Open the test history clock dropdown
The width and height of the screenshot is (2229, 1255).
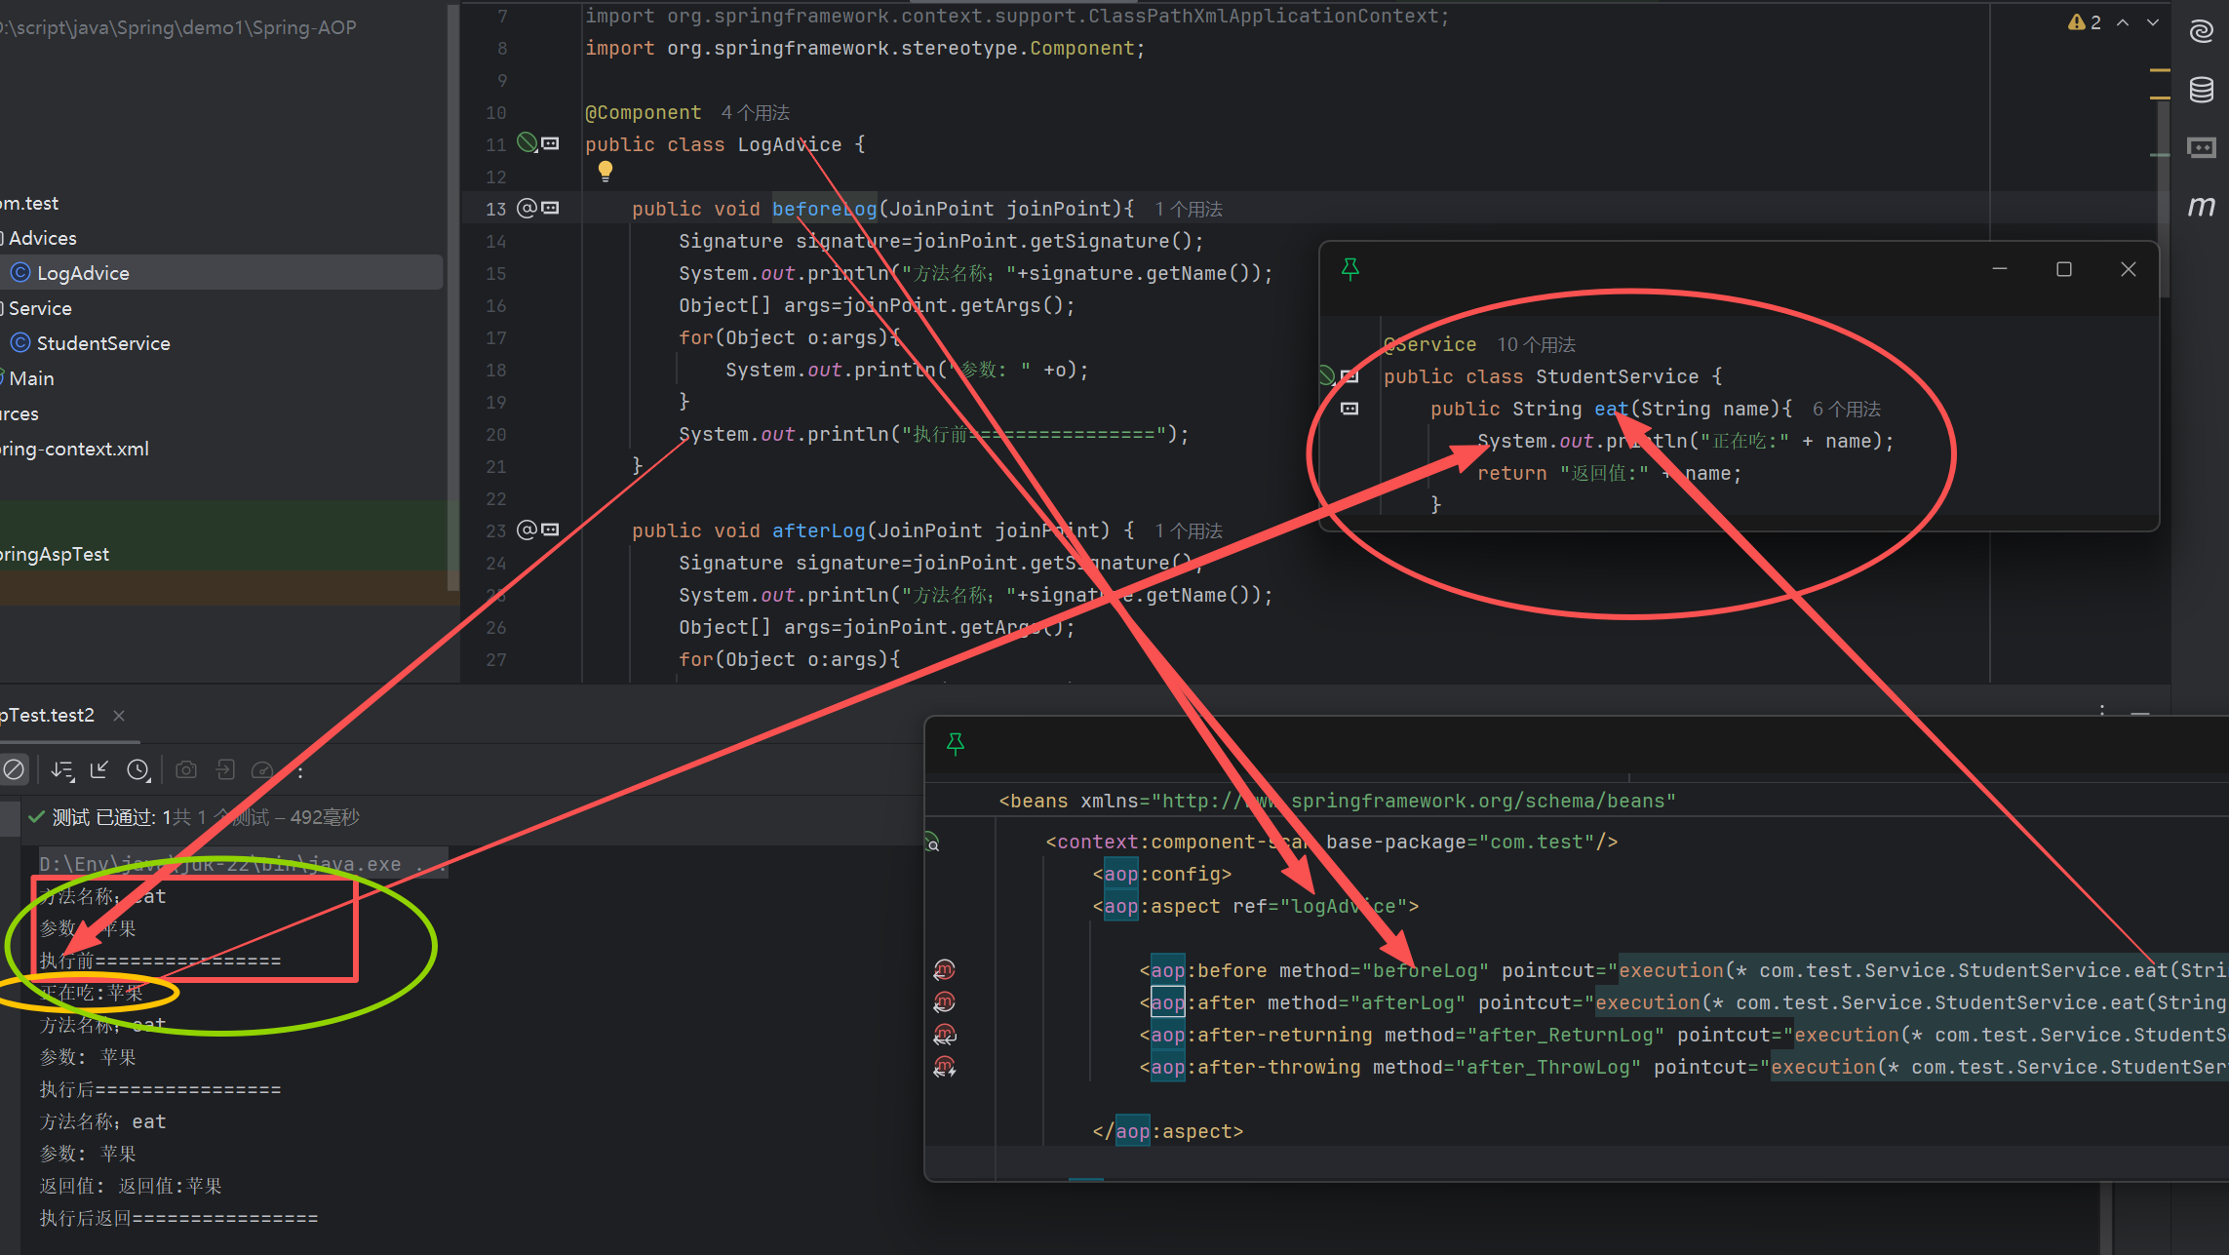tap(138, 770)
